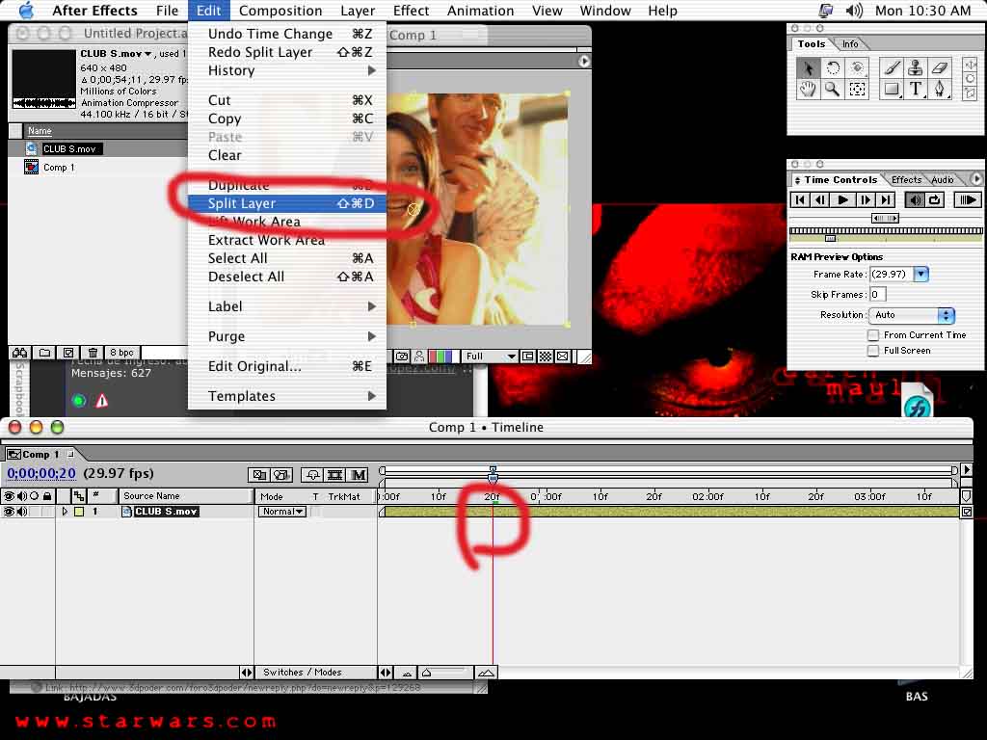Switch to the Info tab
The image size is (987, 740).
pyautogui.click(x=850, y=44)
